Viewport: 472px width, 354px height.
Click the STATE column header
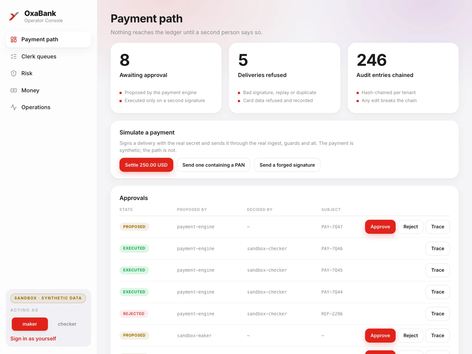click(x=126, y=209)
